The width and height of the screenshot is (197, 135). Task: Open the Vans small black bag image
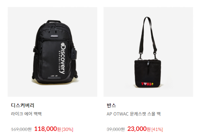[148, 52]
